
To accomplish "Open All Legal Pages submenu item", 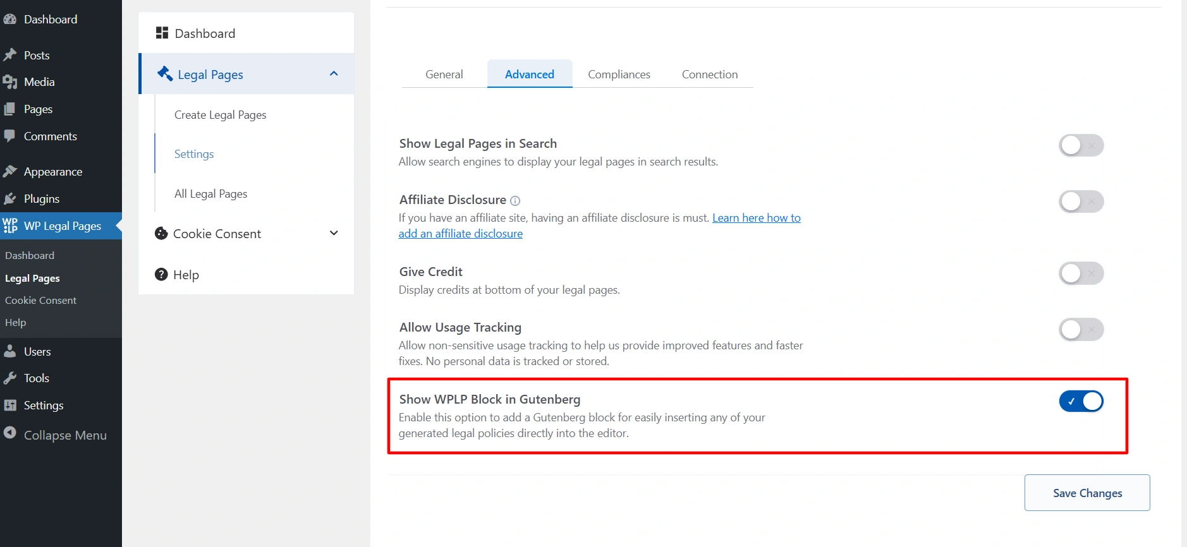I will pyautogui.click(x=211, y=194).
